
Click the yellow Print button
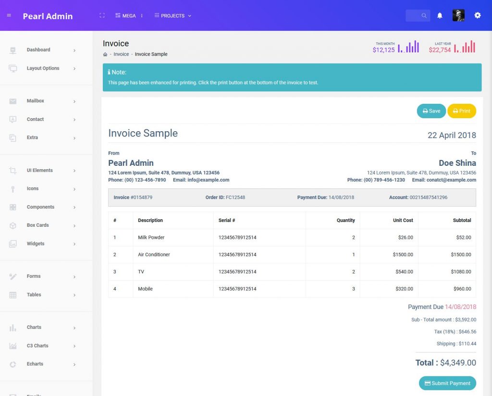(461, 111)
